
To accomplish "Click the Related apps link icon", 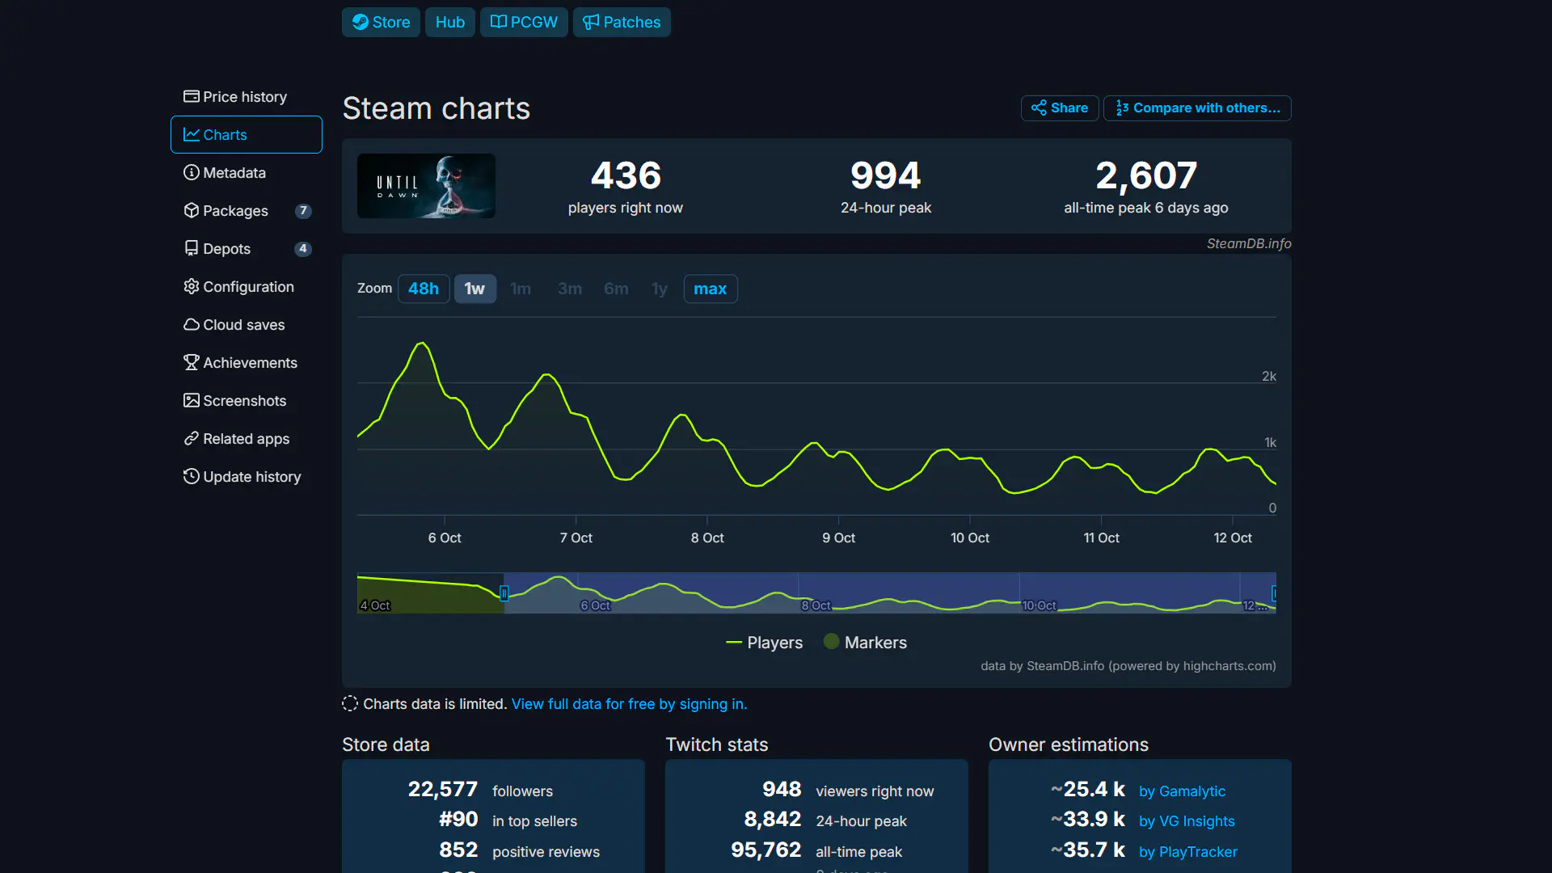I will pos(192,438).
